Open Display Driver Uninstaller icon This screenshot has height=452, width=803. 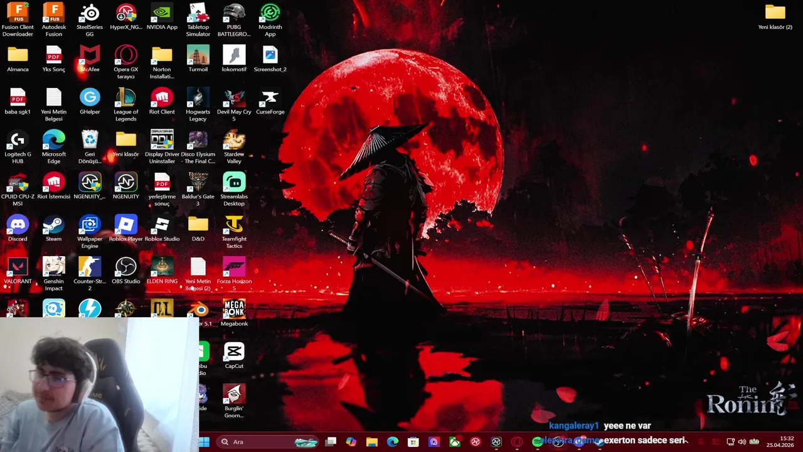point(162,147)
